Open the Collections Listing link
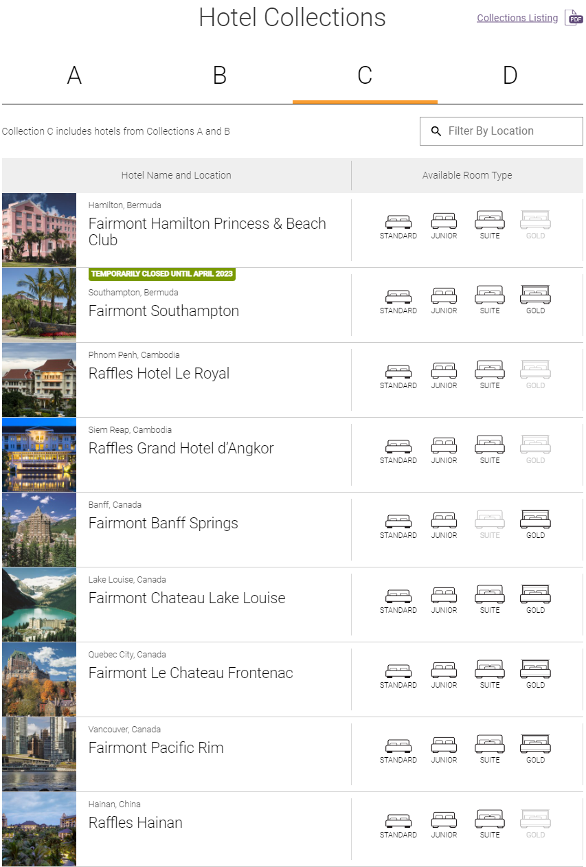This screenshot has width=586, height=867. coord(517,17)
